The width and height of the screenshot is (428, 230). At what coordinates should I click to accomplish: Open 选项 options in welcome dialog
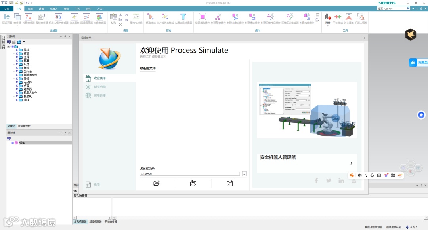coord(93,184)
